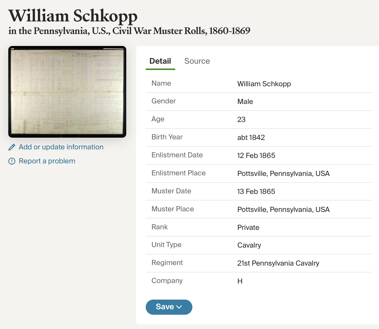This screenshot has width=379, height=329.
Task: Click the William Schkopp page heading
Action: [73, 16]
